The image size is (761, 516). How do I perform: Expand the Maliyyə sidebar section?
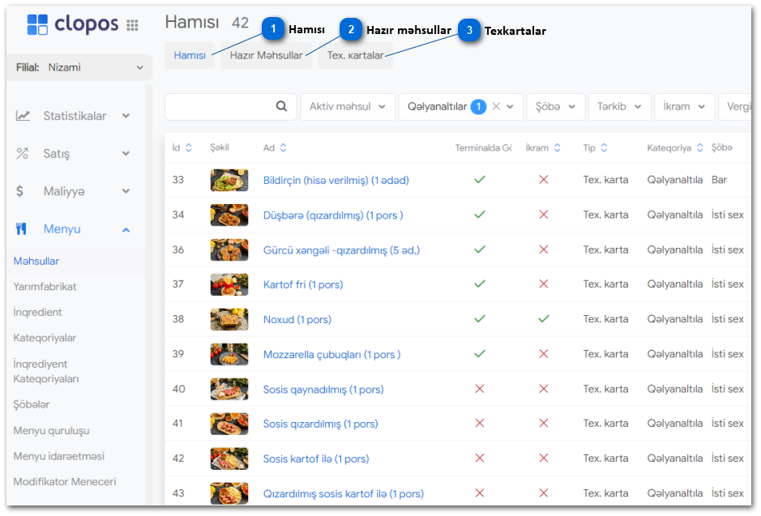click(126, 191)
